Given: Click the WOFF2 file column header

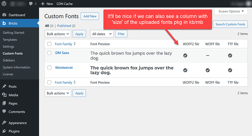Looking at the screenshot, I should coord(191,44).
